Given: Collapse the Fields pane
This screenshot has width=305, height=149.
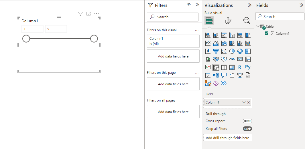Looking at the screenshot, I should [301, 5].
